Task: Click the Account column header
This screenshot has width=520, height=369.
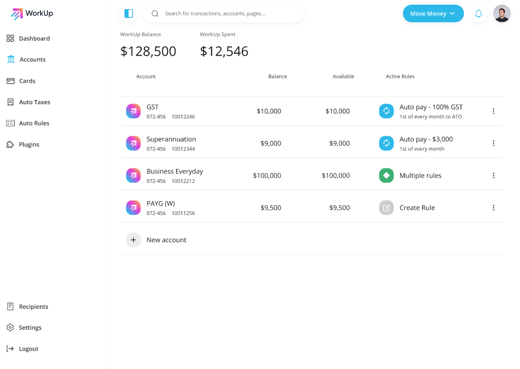Action: tap(146, 76)
